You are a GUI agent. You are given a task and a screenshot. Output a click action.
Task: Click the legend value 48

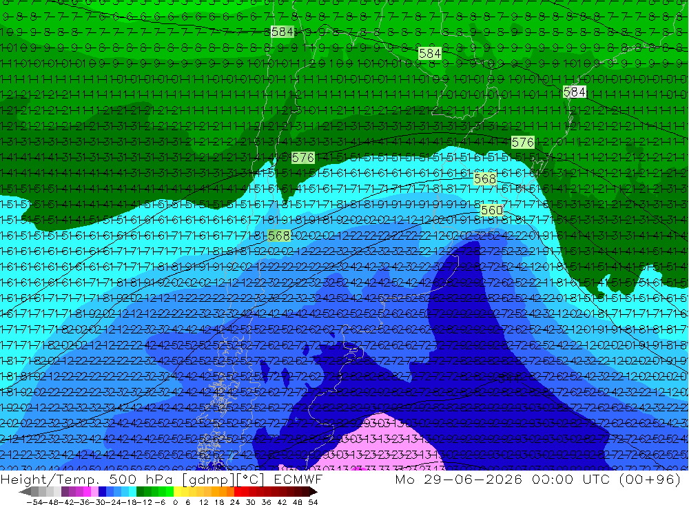(298, 502)
